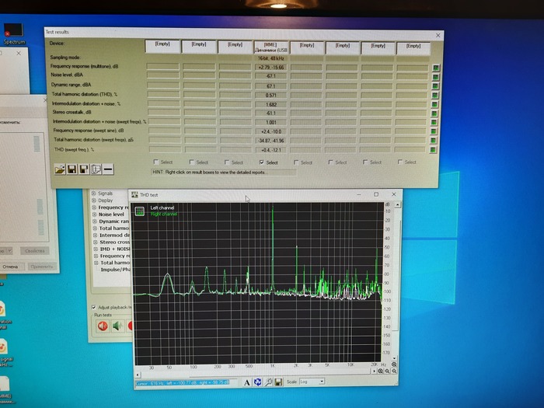The image size is (544, 408).
Task: Select Impulse/Phase tree item
Action: pyautogui.click(x=116, y=270)
